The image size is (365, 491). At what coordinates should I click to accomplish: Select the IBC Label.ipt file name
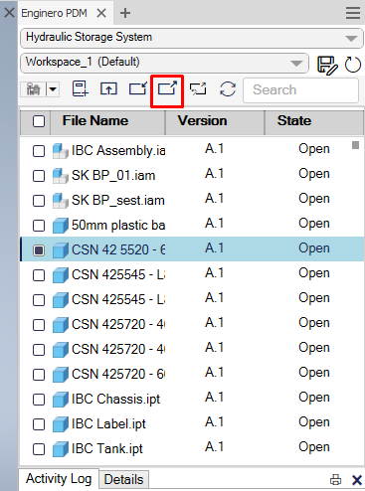pos(108,424)
